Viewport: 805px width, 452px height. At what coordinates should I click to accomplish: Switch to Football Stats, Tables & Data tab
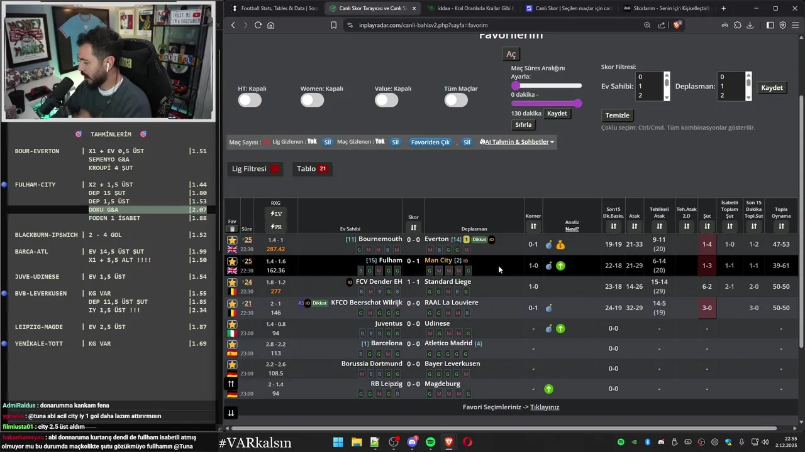274,8
